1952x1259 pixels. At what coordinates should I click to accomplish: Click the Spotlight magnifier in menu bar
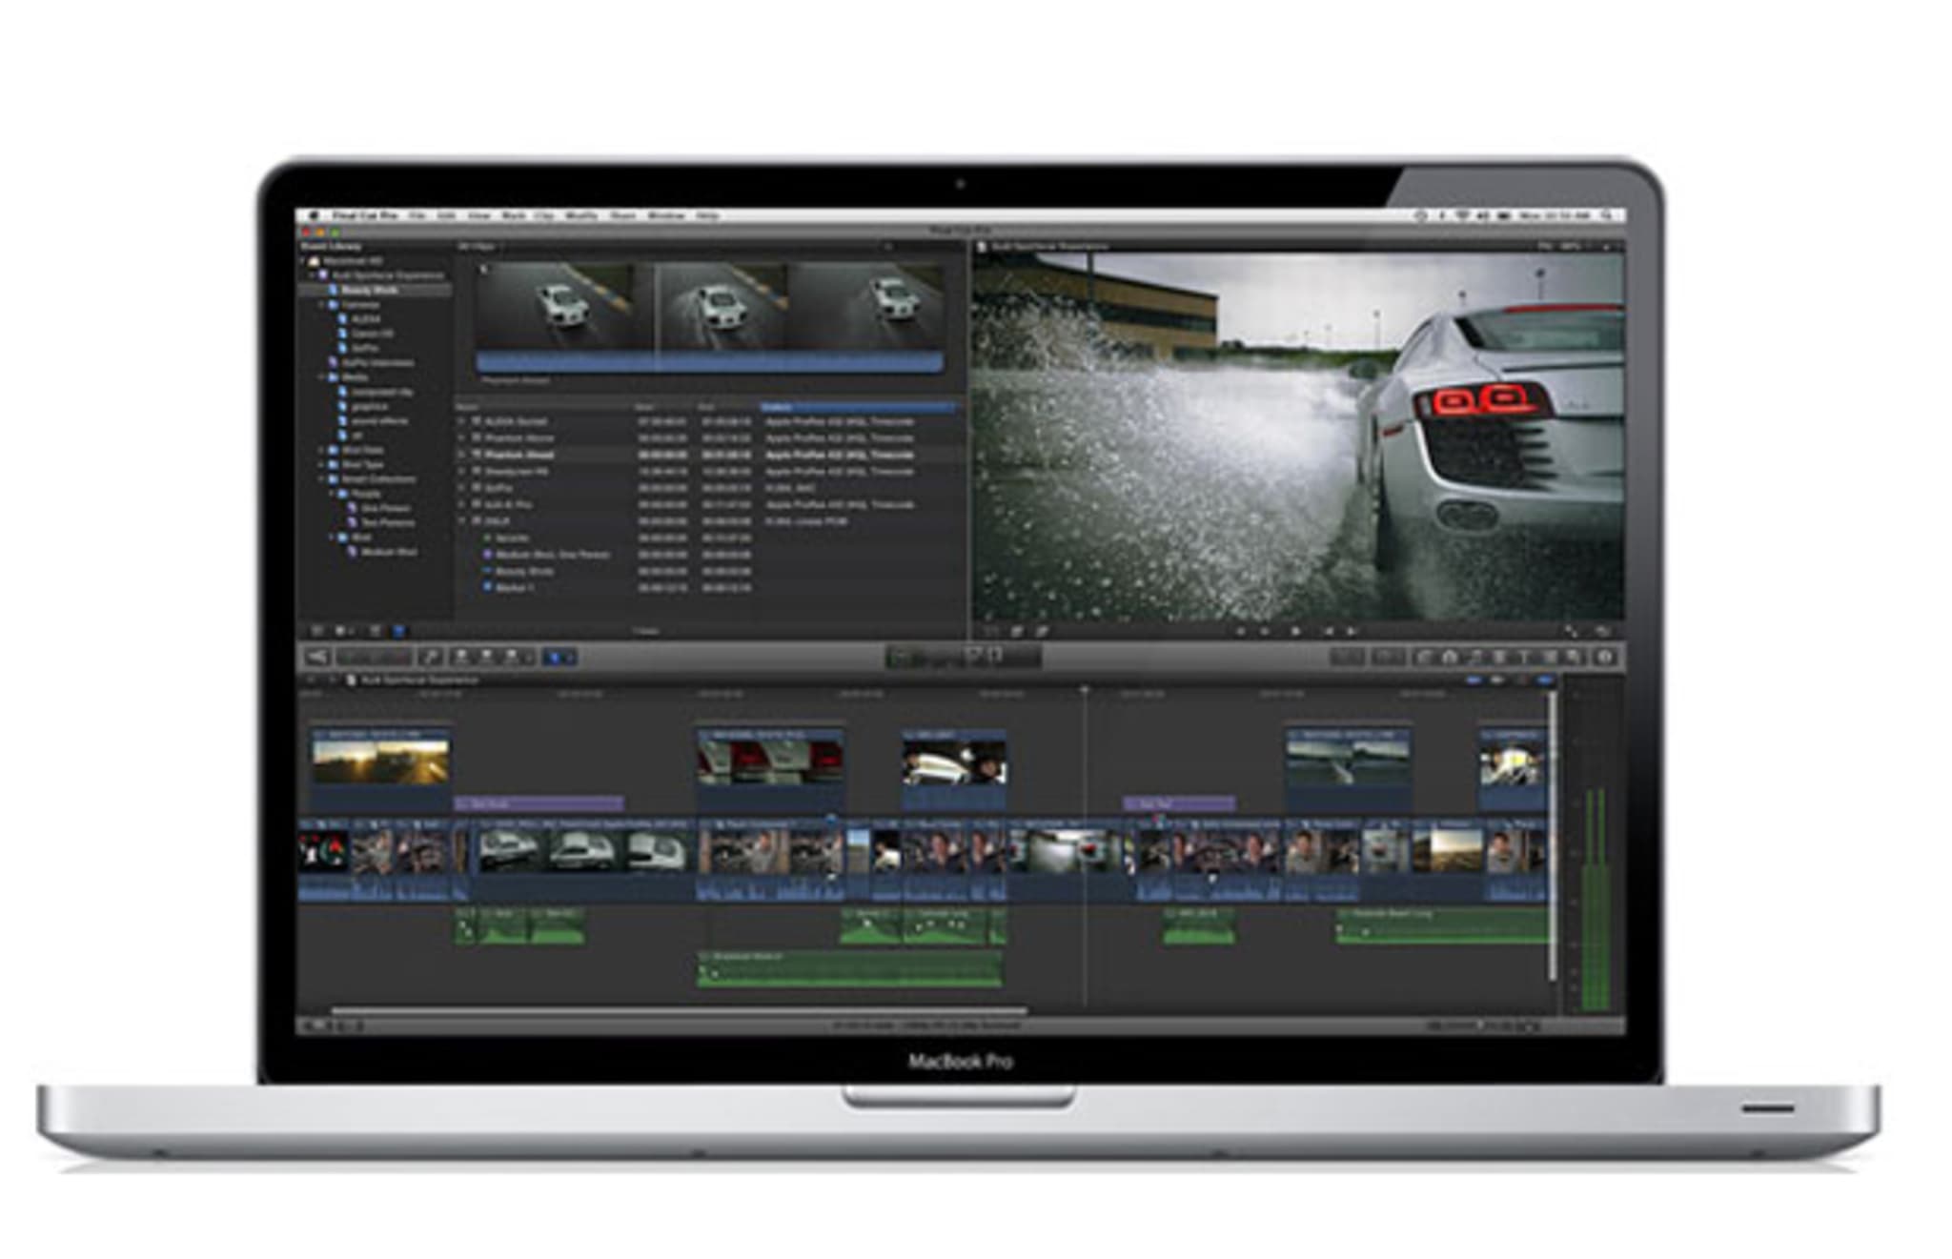click(1606, 215)
